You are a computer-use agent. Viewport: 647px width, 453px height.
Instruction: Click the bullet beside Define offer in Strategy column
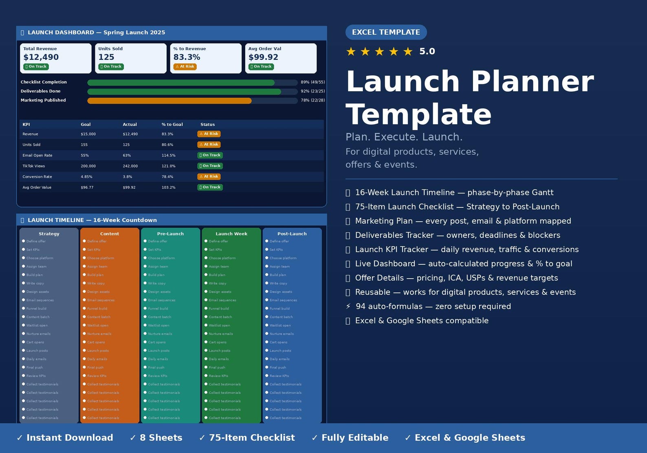(x=24, y=241)
